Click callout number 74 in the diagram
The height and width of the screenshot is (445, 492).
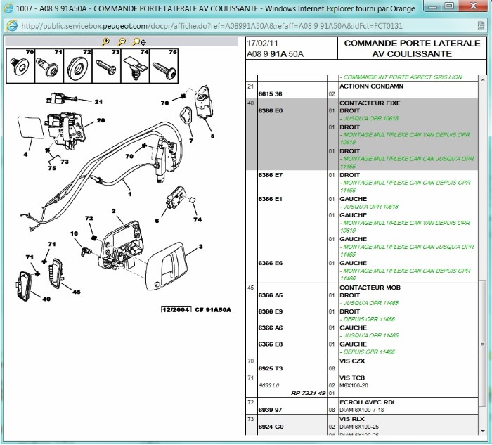tap(198, 219)
